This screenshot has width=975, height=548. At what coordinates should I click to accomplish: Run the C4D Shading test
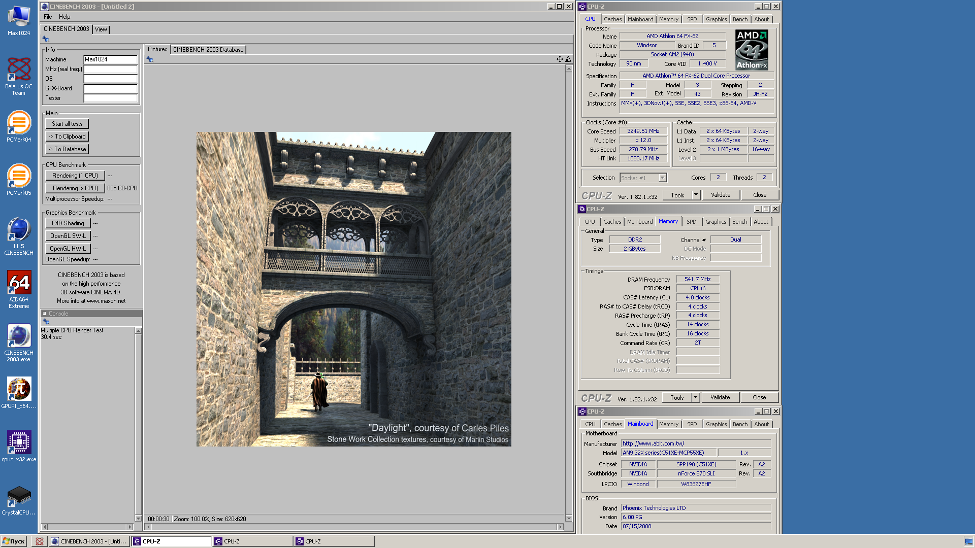click(68, 223)
